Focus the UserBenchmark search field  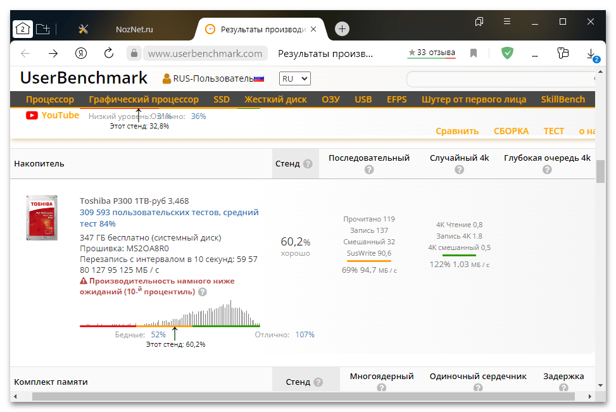click(x=501, y=79)
